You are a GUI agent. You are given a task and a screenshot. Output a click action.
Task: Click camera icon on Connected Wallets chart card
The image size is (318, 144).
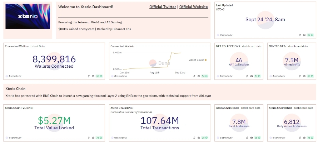[199, 76]
